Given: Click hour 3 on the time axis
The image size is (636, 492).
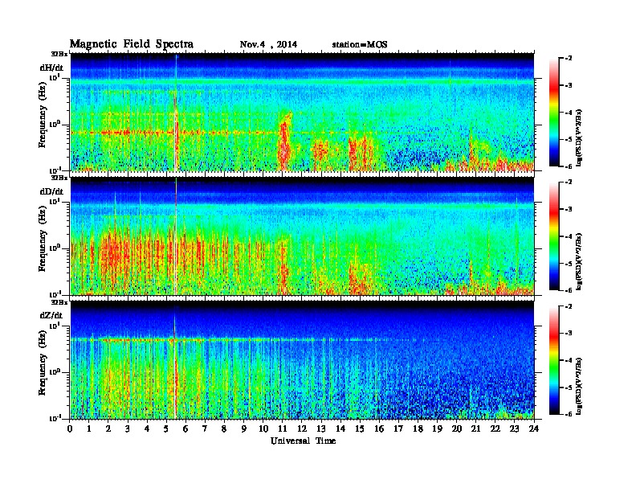Looking at the screenshot, I should click(x=128, y=428).
